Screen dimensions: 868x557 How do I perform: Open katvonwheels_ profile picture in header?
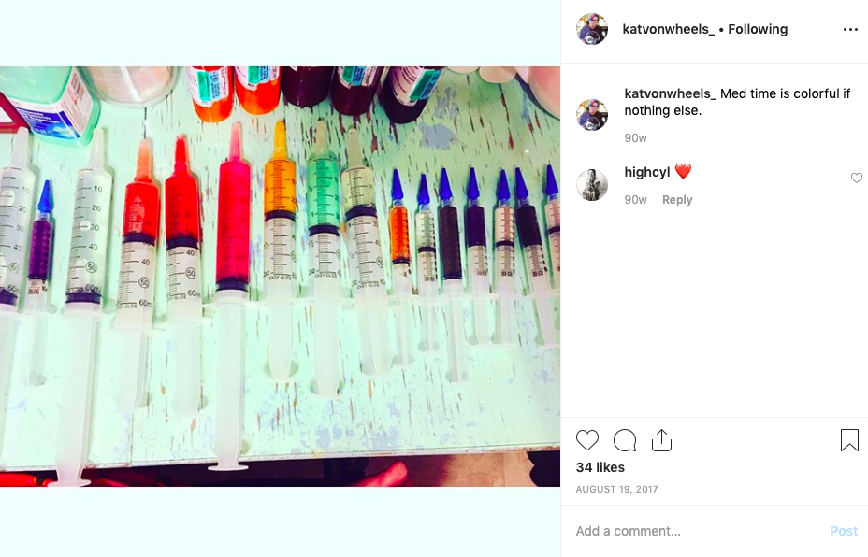click(x=592, y=29)
